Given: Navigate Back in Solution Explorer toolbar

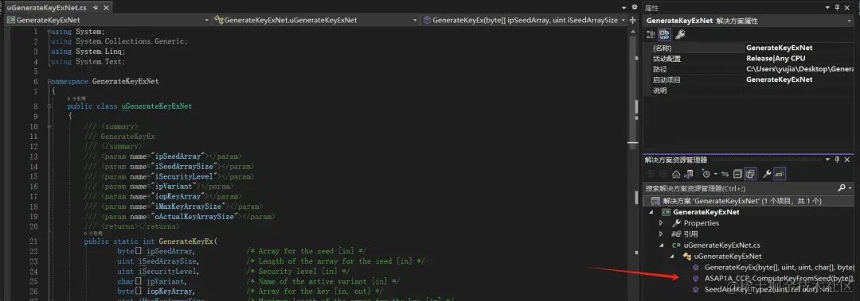Looking at the screenshot, I should tap(651, 173).
